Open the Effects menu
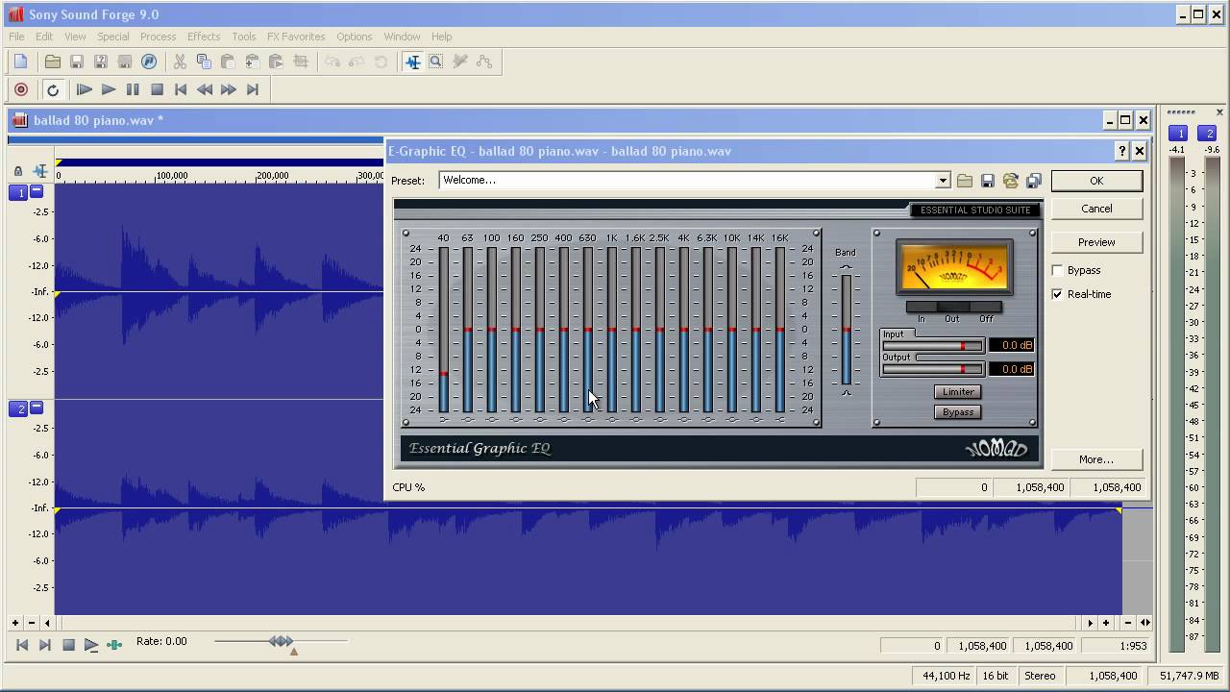Screen dimensions: 1230x692 pos(204,37)
